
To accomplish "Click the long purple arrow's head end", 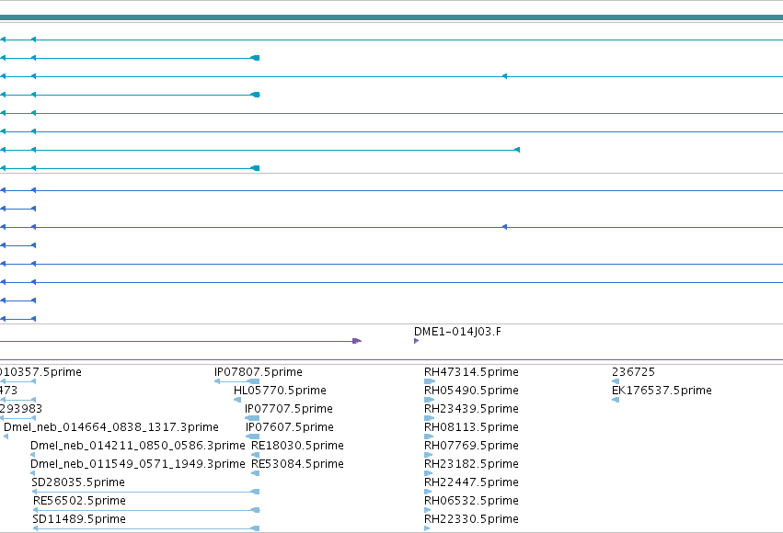I will click(x=357, y=341).
